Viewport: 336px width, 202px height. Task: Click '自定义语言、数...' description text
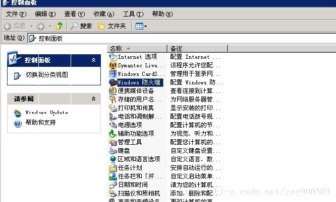(x=195, y=159)
